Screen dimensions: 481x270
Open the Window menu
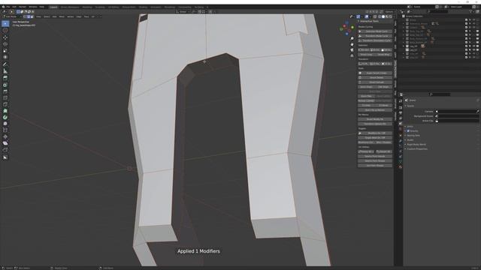coord(33,7)
